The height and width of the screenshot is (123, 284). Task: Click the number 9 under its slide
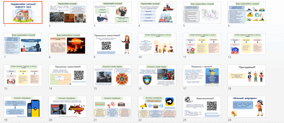pos(95,57)
